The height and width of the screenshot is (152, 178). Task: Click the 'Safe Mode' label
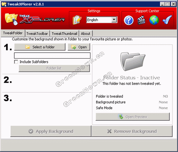tap(104, 108)
